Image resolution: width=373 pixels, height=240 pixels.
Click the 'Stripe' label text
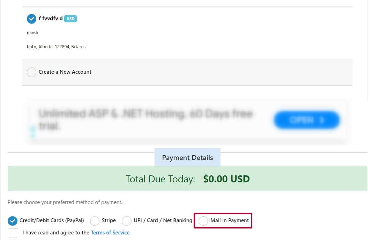click(109, 220)
